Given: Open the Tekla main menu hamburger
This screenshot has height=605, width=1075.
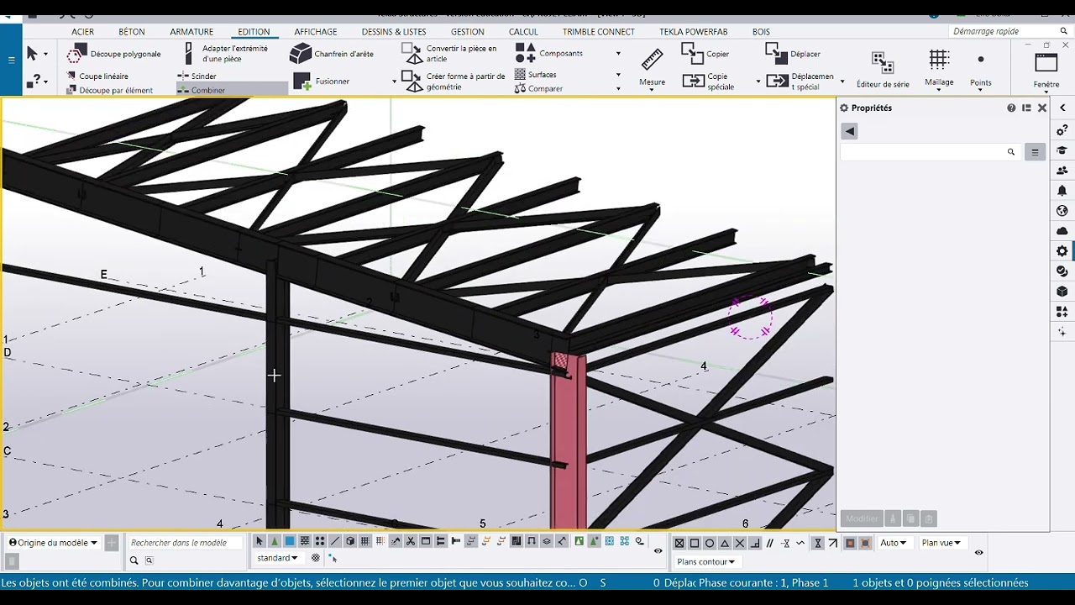Looking at the screenshot, I should point(11,60).
